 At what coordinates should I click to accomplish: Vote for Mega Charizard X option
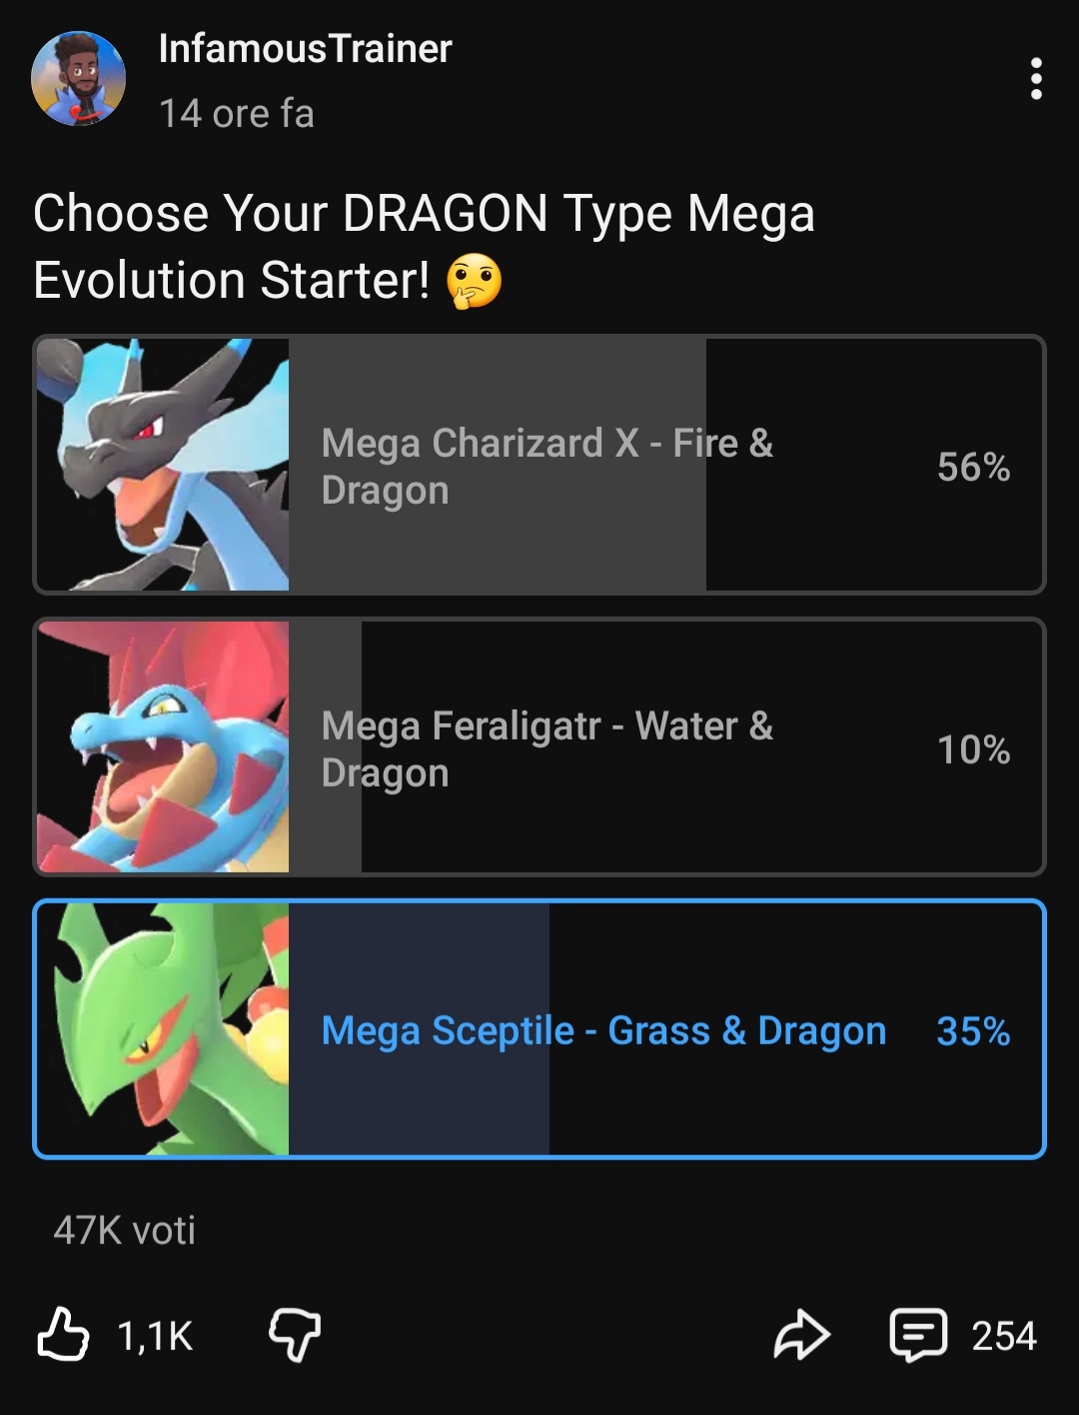point(539,465)
